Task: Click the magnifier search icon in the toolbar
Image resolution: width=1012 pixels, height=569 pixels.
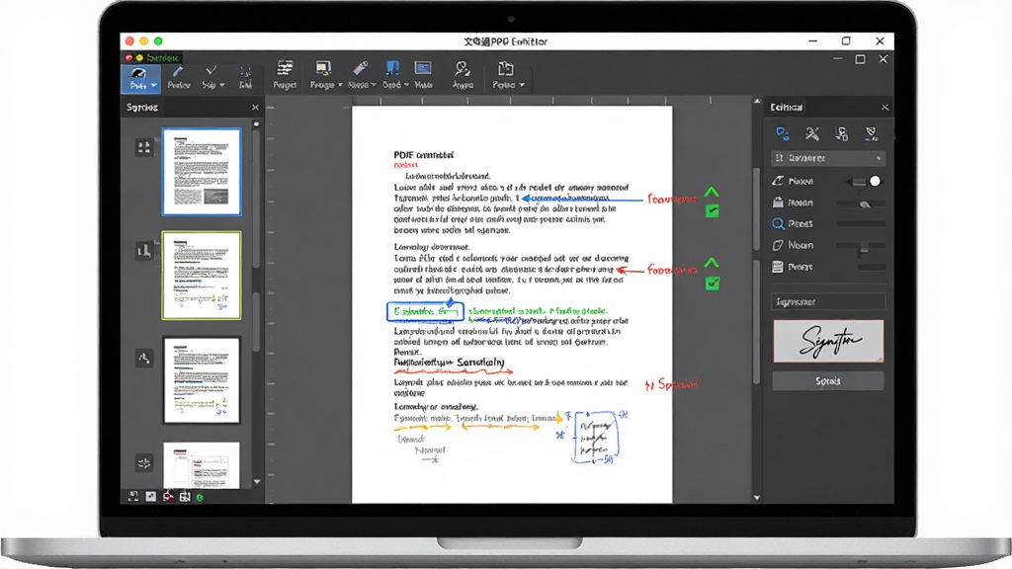Action: coord(463,68)
